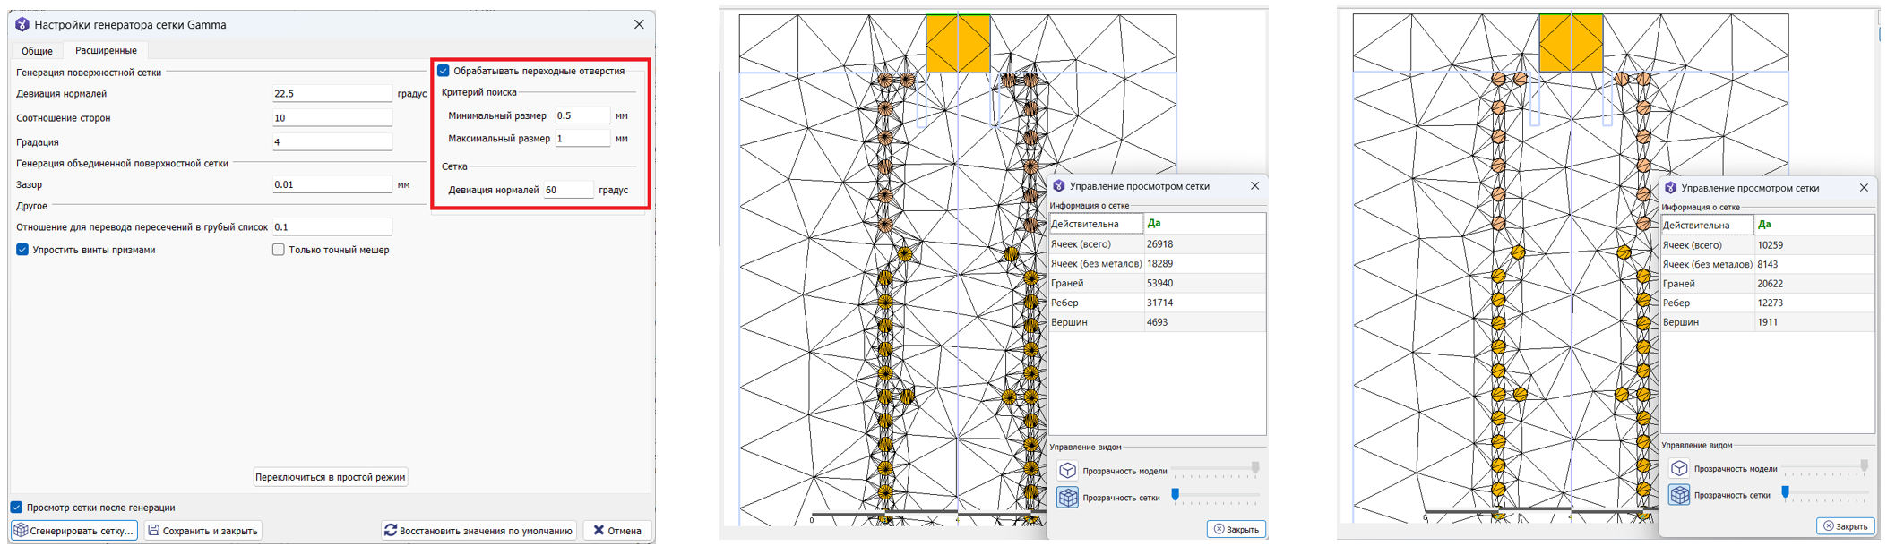Screen dimensions: 1887x546
Task: Click the model transparency cube icon in the middle mesh panel
Action: (x=1067, y=471)
